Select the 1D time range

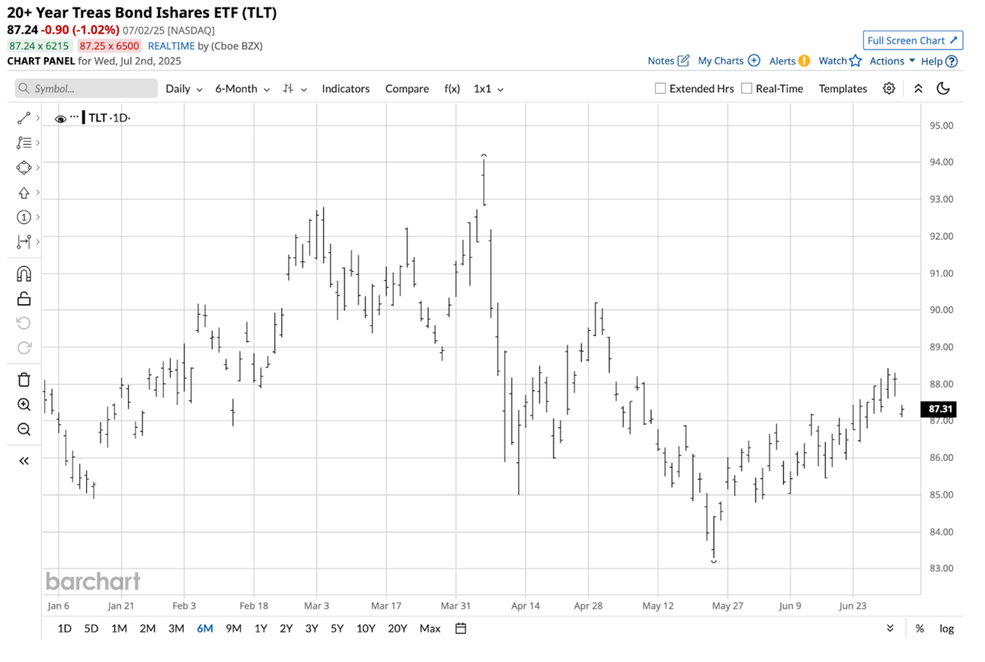click(65, 628)
